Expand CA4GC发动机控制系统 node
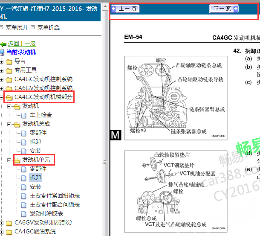This screenshot has width=260, height=236. (x=2, y=79)
